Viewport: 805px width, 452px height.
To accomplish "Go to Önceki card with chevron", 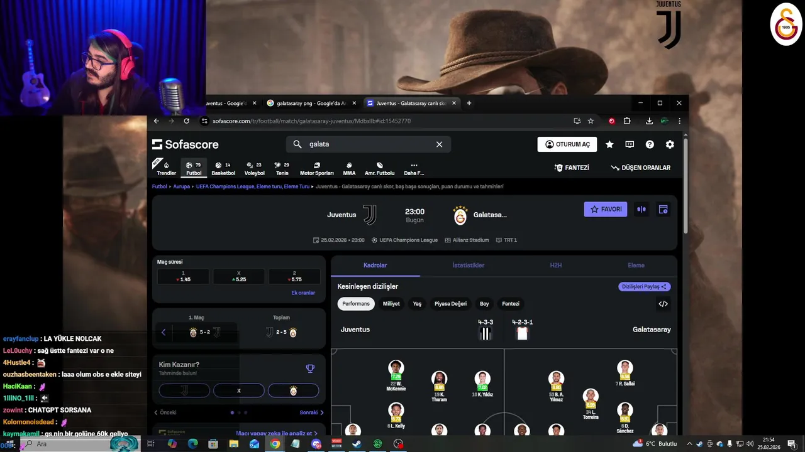I will (165, 412).
